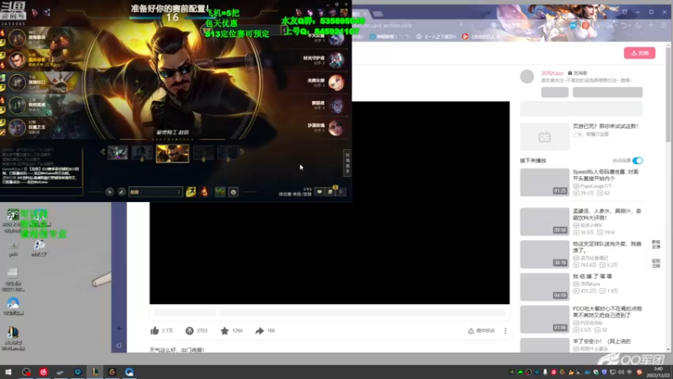This screenshot has width=673, height=379.
Task: Open Windows Start button
Action: pos(8,371)
